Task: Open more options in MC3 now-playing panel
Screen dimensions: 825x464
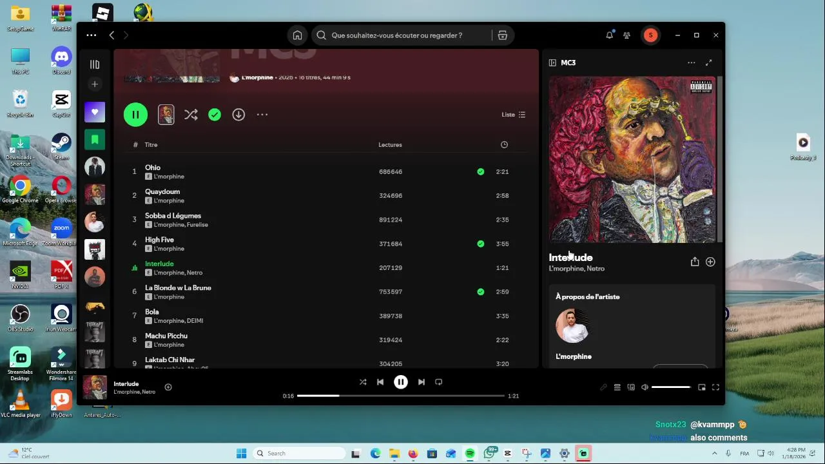Action: pyautogui.click(x=691, y=63)
